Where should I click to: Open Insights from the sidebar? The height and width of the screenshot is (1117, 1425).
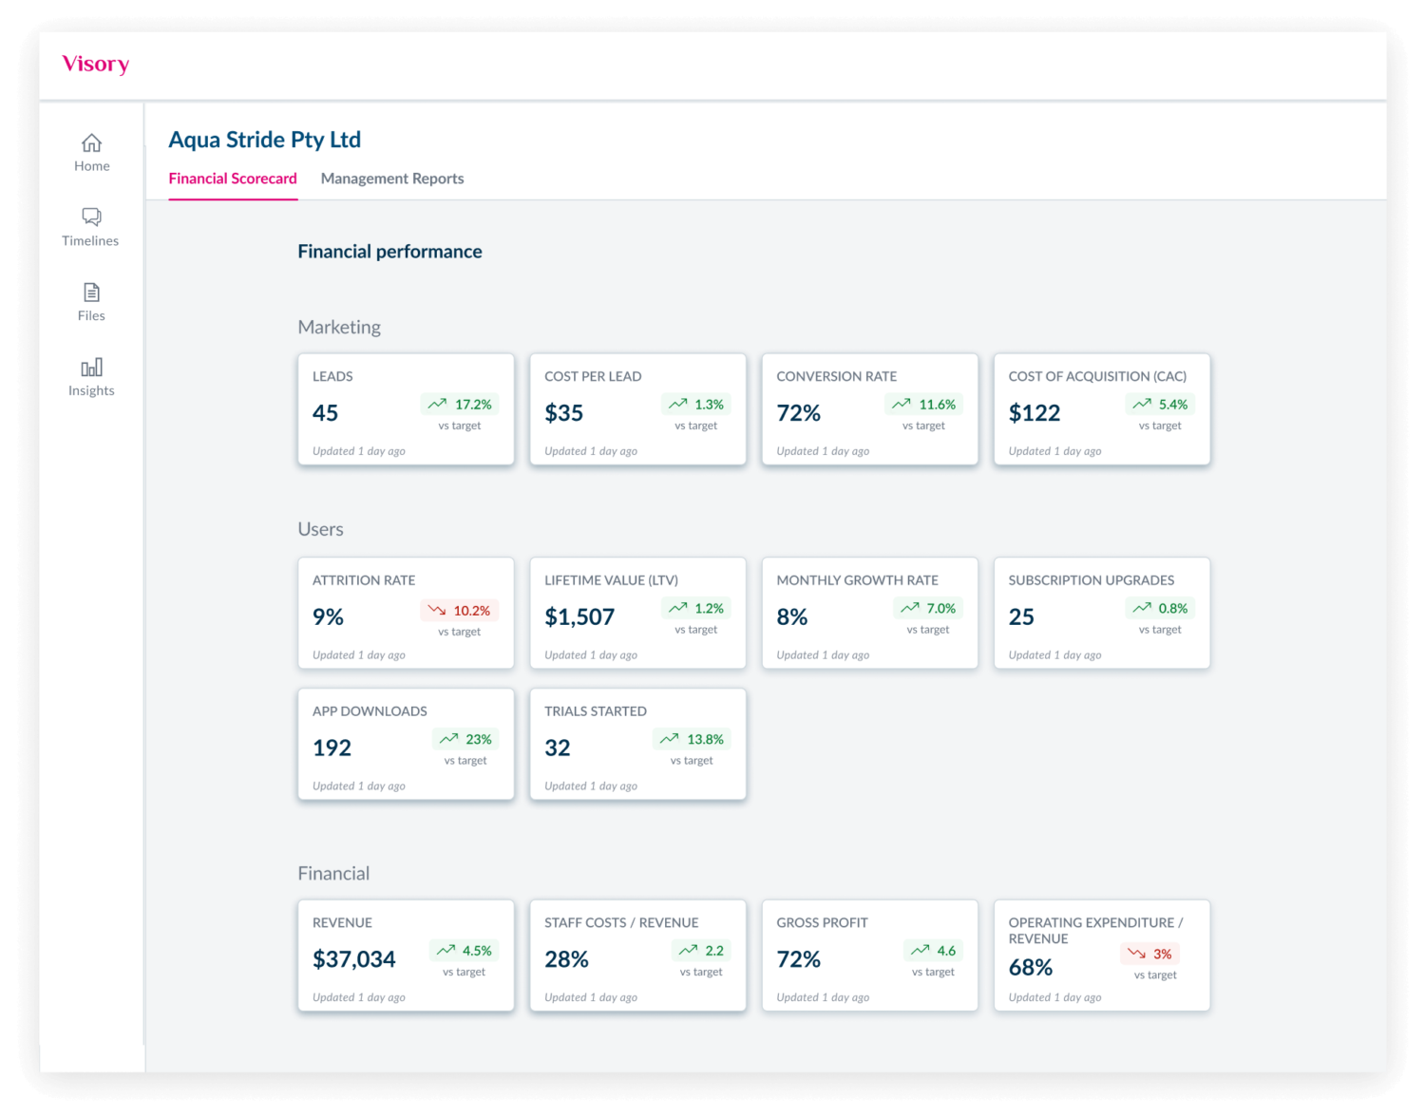[90, 374]
